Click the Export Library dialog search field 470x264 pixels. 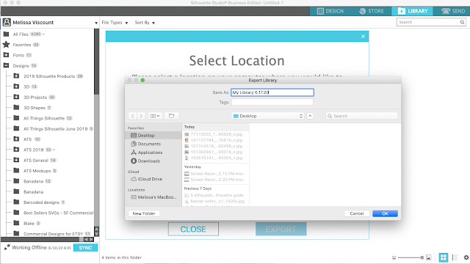(361, 116)
